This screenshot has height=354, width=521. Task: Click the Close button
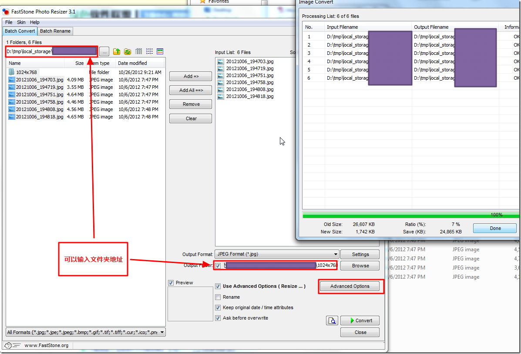pos(360,332)
